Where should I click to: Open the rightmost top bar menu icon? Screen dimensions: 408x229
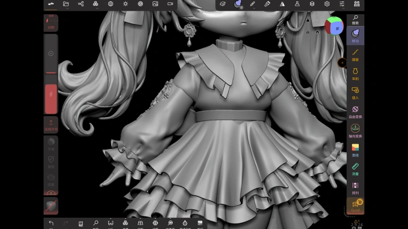pyautogui.click(x=357, y=4)
